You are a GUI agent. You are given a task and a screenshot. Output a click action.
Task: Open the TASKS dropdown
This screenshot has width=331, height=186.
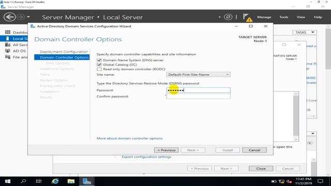(x=305, y=32)
